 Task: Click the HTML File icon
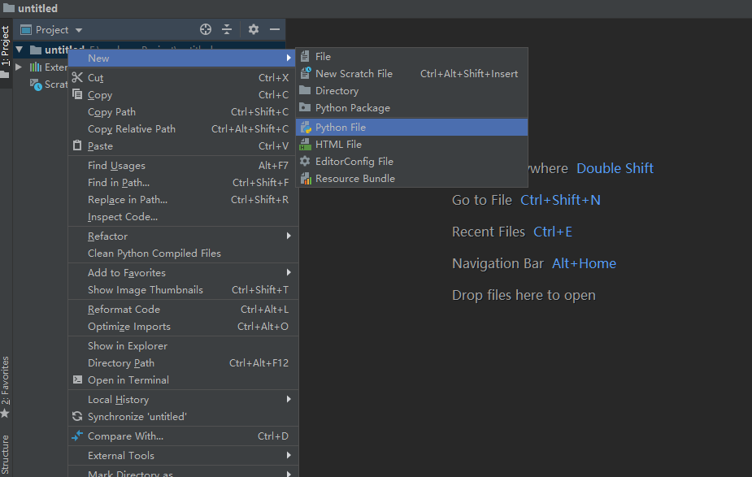click(305, 145)
